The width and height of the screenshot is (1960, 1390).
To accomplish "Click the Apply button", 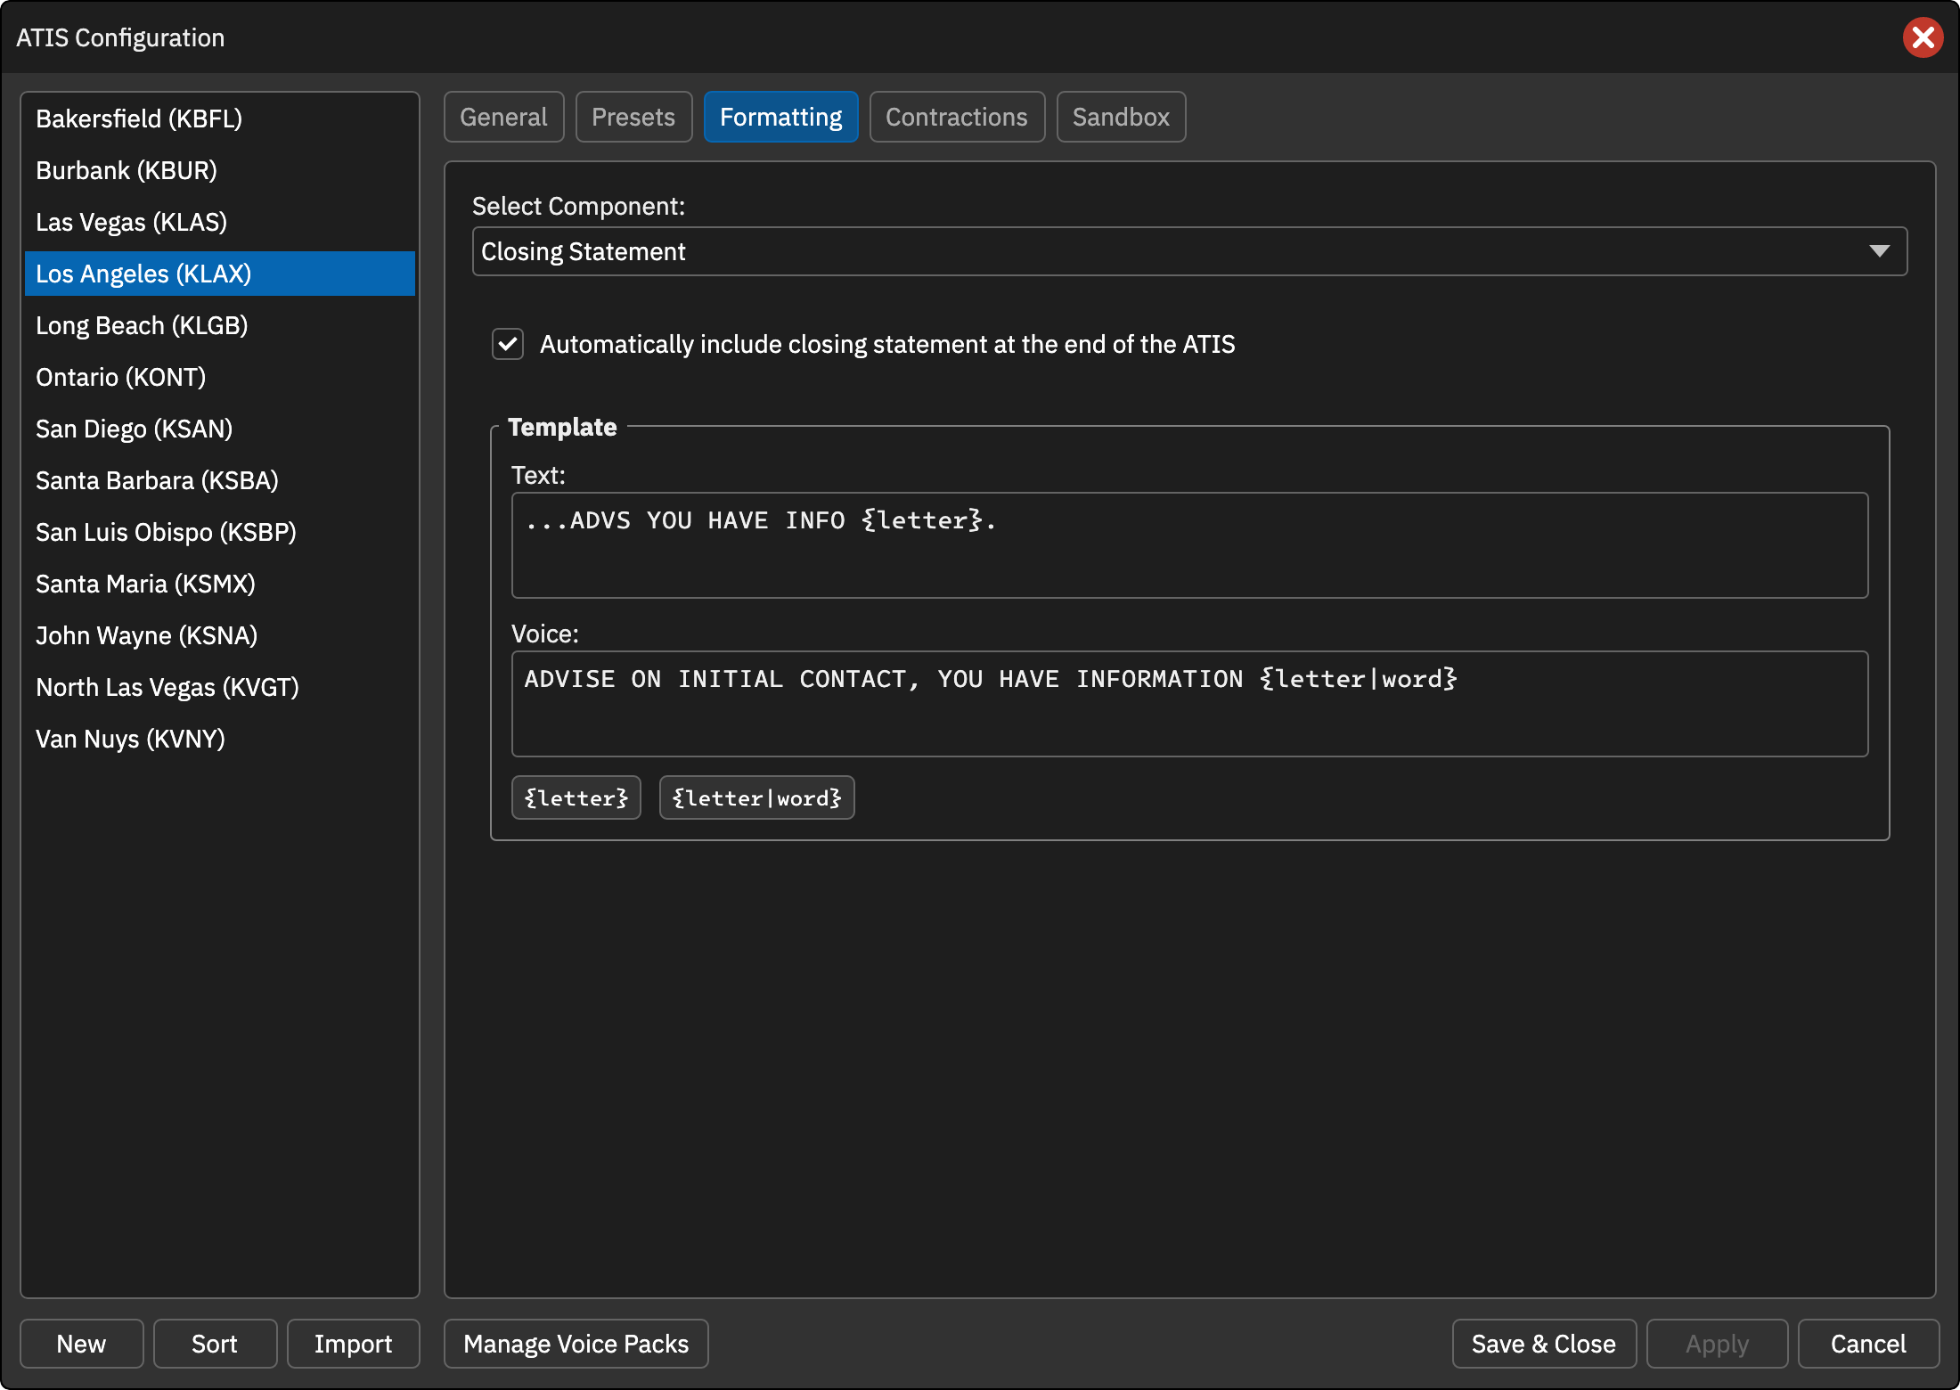I will [1717, 1344].
